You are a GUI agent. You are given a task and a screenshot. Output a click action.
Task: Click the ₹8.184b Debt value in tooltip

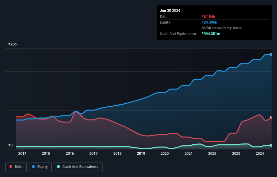pos(208,16)
